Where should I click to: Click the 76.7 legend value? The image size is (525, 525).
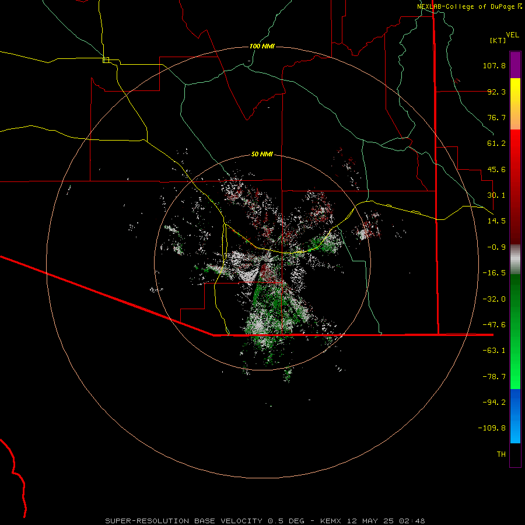[x=496, y=117]
